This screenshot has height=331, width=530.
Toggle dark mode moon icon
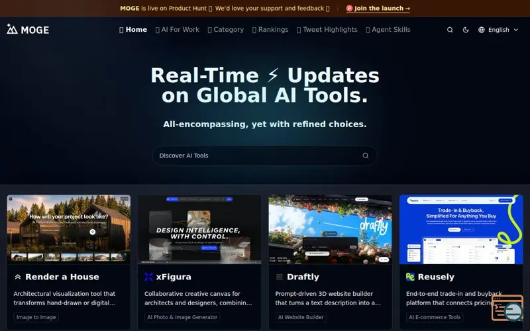(x=466, y=30)
